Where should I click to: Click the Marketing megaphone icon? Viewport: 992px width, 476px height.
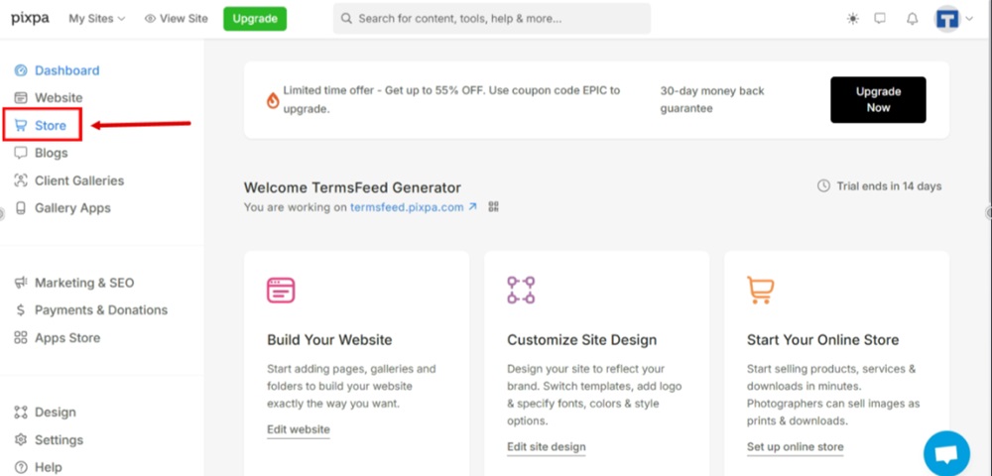click(21, 283)
